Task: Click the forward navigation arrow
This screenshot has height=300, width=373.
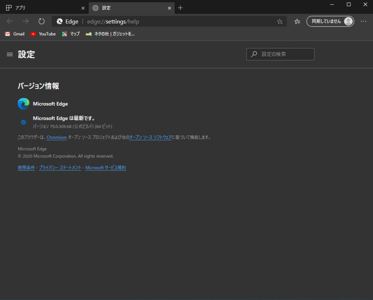Action: click(x=25, y=21)
